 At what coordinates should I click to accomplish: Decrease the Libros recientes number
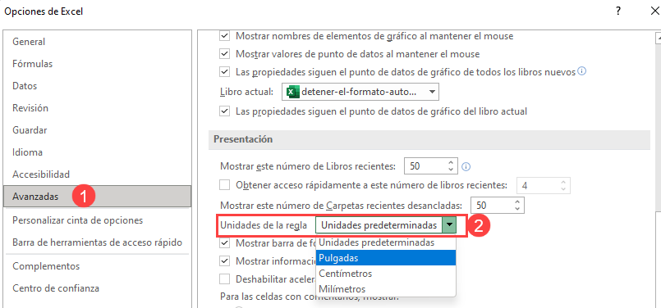451,170
